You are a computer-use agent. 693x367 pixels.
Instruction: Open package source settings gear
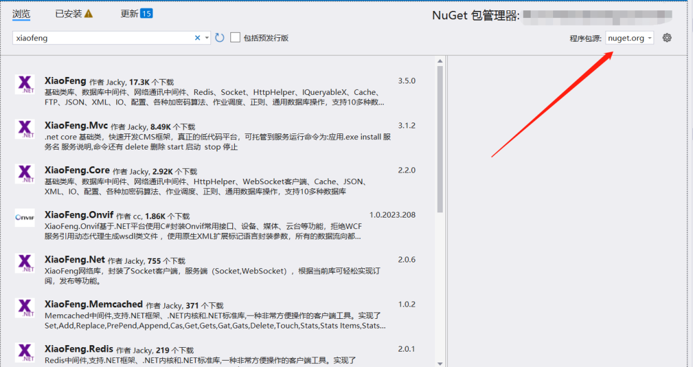point(667,38)
